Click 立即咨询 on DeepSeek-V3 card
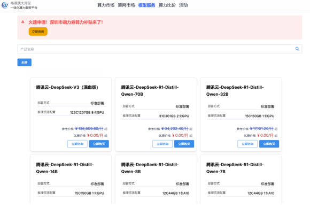 (77, 144)
